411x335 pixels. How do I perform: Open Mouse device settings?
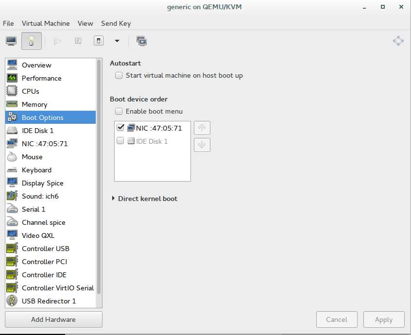[x=51, y=157]
